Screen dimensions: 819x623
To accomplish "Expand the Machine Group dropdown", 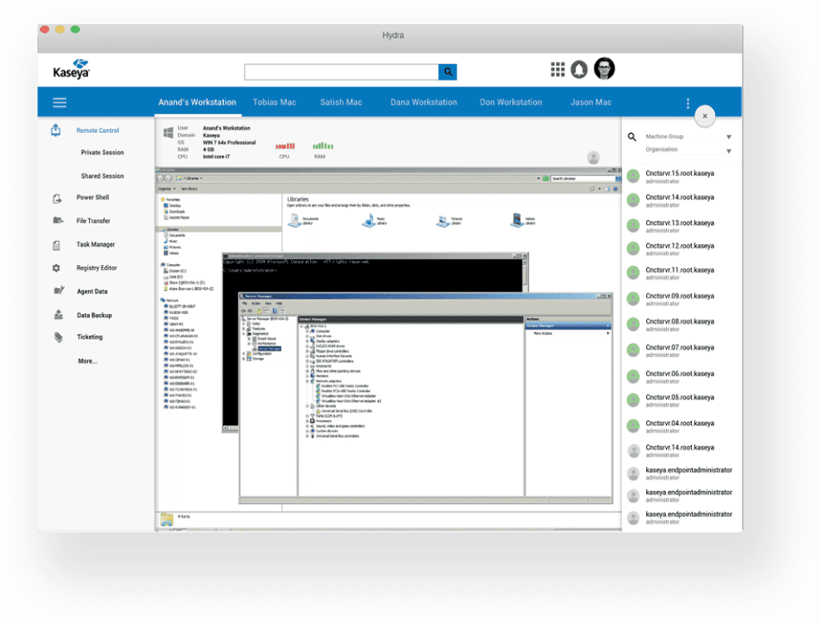I will [x=688, y=137].
